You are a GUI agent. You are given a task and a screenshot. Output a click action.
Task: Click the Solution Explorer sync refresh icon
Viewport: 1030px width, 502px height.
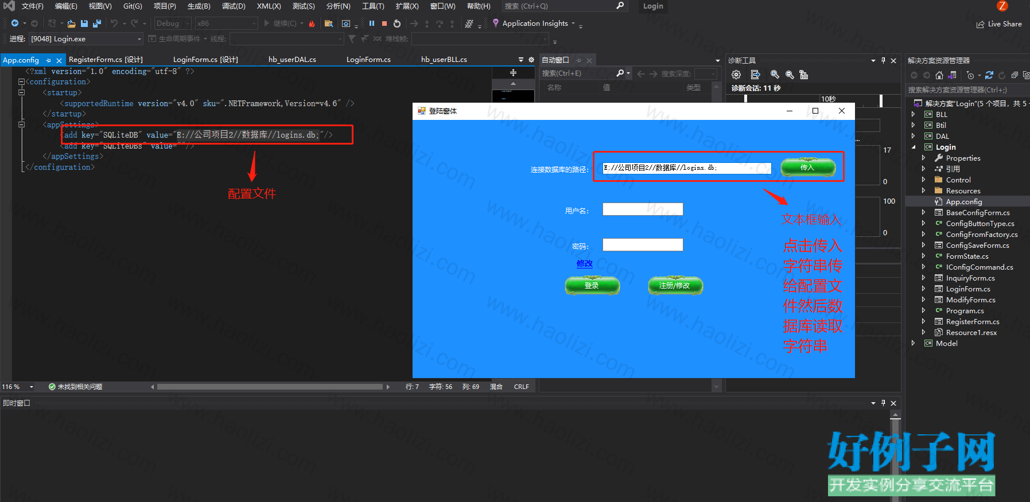(989, 75)
